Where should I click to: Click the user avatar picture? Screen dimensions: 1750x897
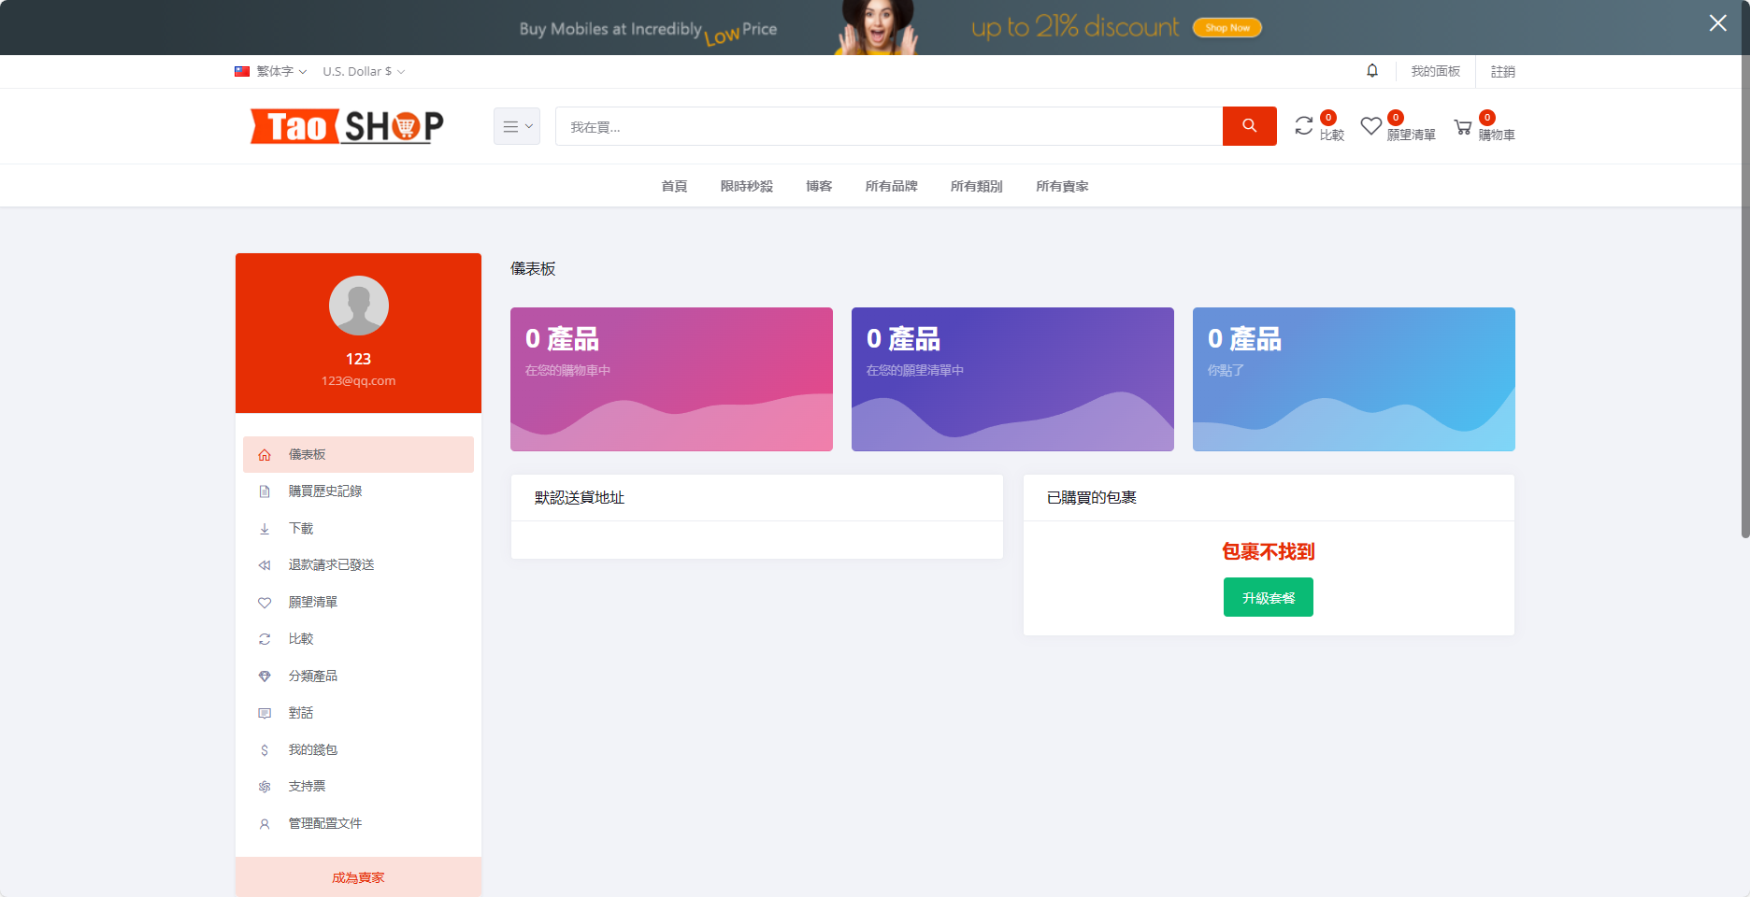pyautogui.click(x=359, y=306)
